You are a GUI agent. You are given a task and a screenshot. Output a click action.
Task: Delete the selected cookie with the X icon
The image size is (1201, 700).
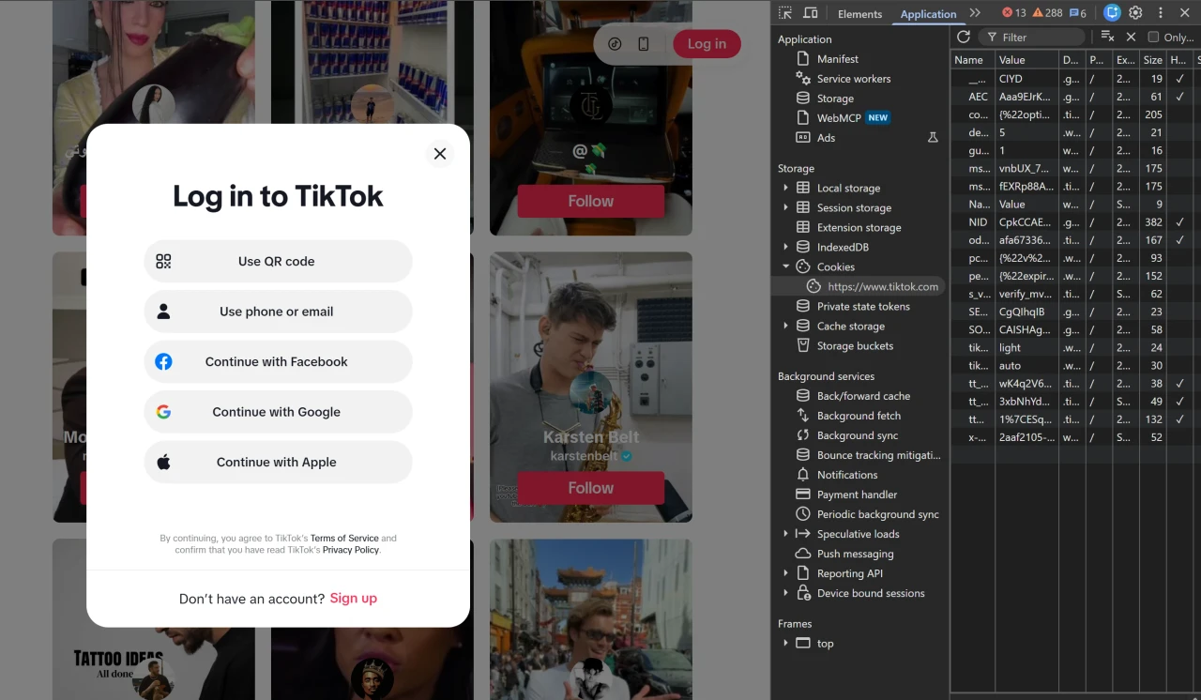coord(1131,37)
